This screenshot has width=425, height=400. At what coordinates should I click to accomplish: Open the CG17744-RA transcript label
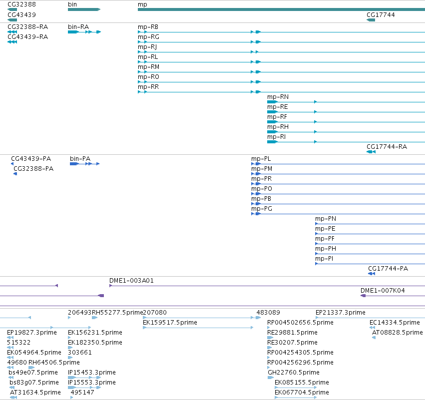coord(387,147)
